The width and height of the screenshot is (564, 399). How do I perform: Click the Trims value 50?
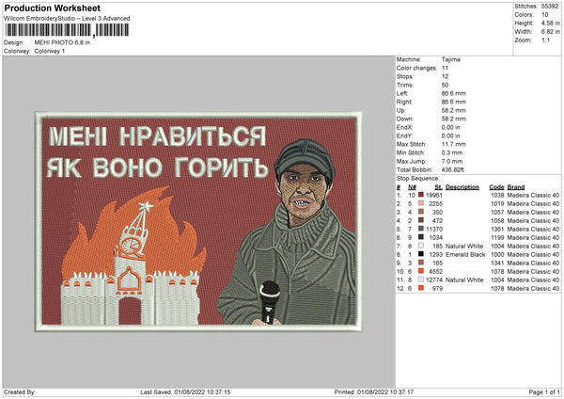pyautogui.click(x=445, y=85)
